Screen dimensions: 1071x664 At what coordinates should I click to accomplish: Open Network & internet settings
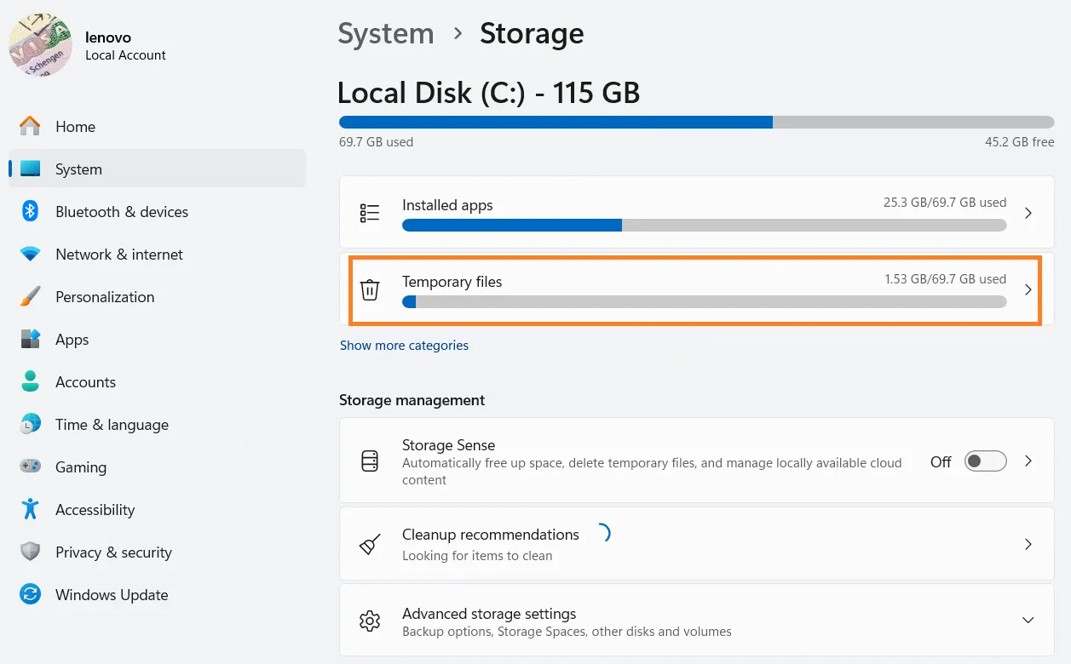pos(118,254)
